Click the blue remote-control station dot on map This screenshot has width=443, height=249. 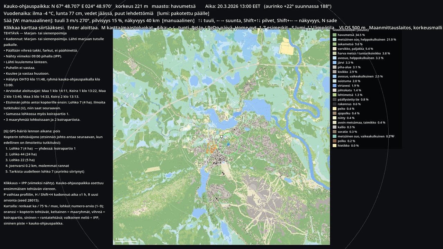click(228, 145)
